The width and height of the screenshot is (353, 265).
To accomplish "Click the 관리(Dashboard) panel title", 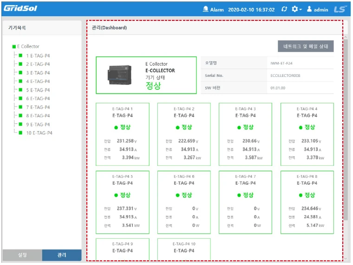I will pos(110,28).
